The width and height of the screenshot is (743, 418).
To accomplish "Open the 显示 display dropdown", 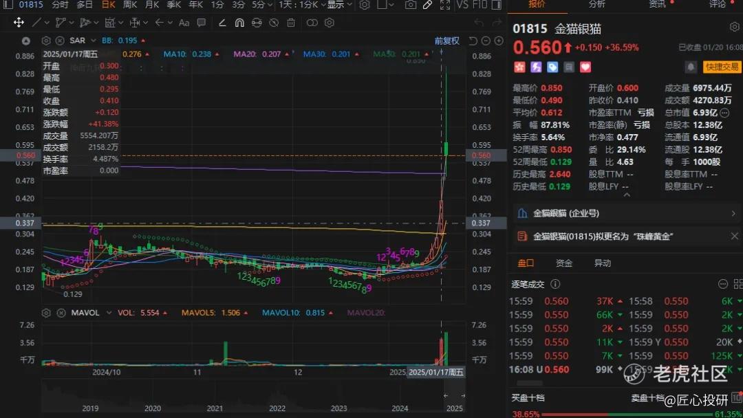I will (x=339, y=5).
